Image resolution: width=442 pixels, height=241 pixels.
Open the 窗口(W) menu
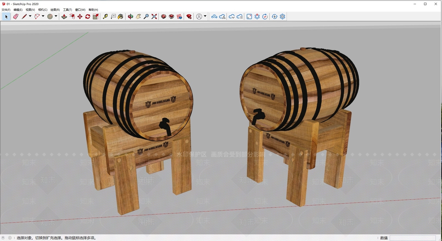point(80,10)
